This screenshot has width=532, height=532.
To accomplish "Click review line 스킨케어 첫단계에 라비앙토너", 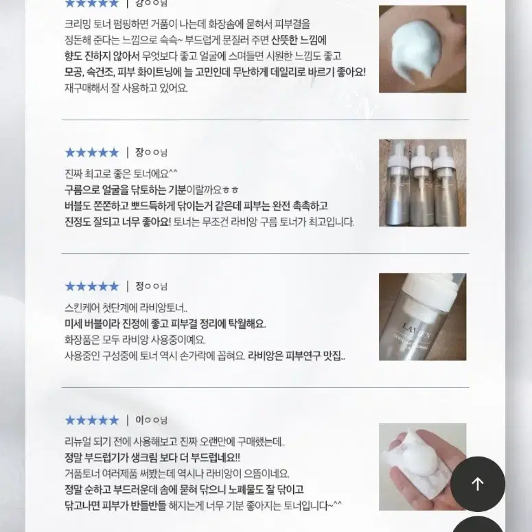I will [x=126, y=308].
